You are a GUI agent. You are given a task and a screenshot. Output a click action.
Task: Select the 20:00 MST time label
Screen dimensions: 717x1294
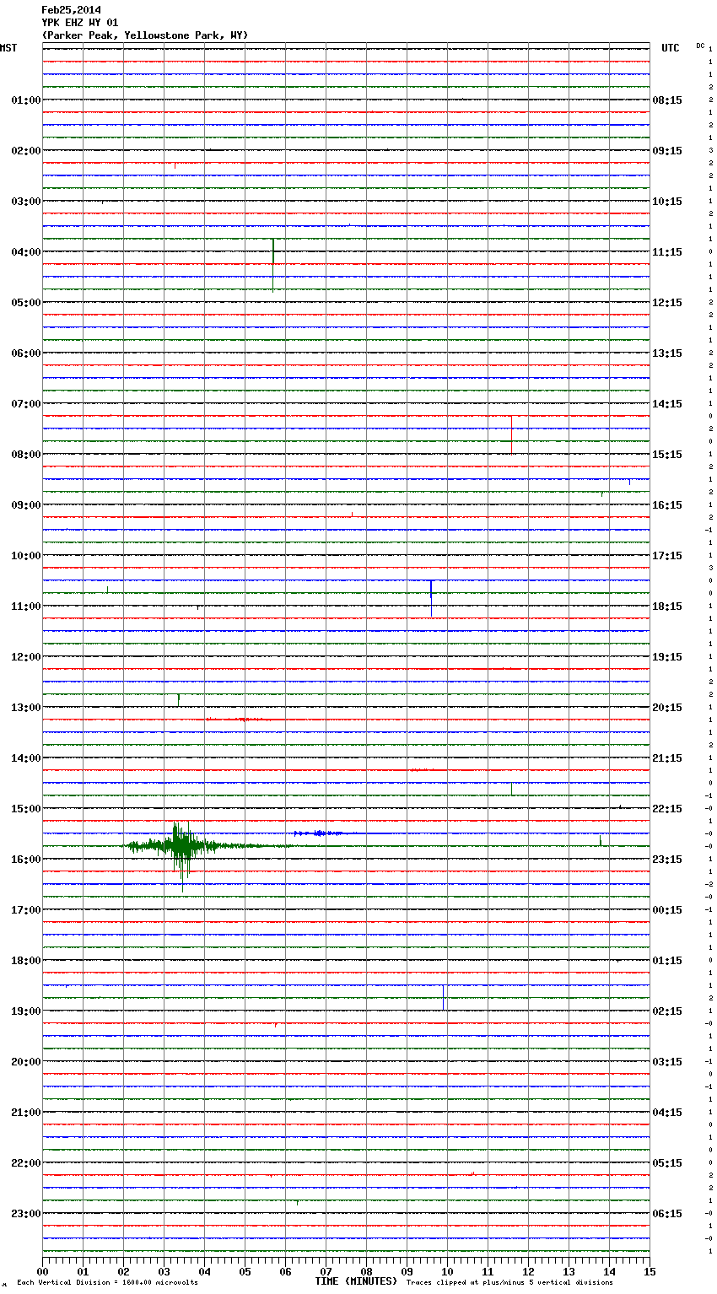[x=26, y=1062]
